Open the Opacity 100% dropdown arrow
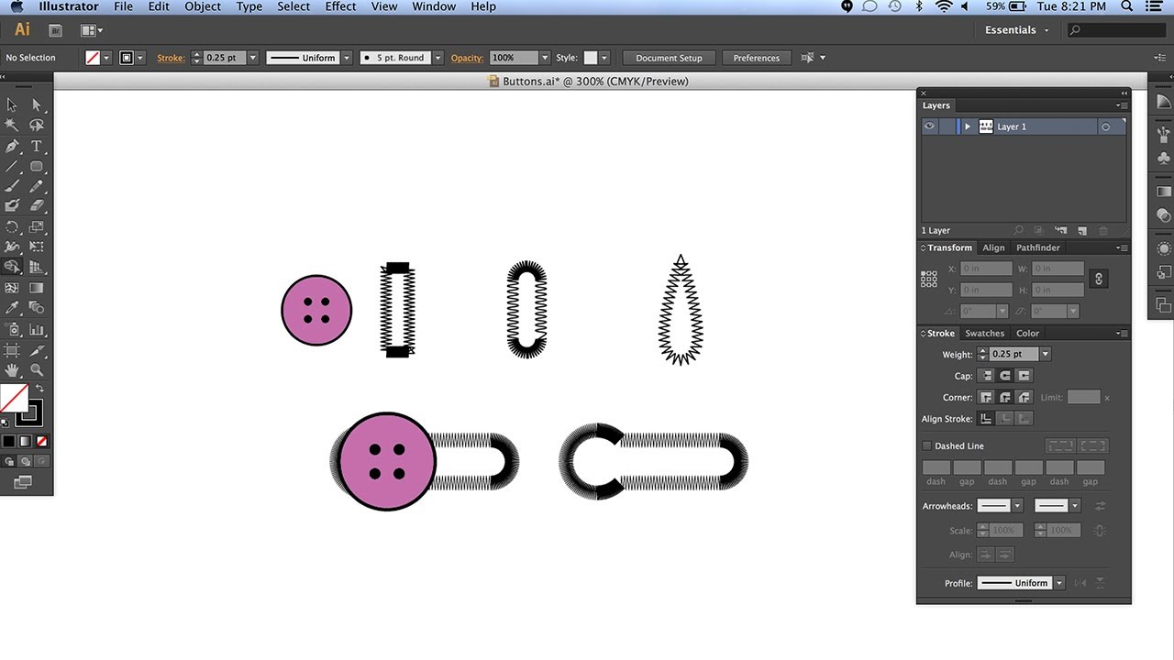Image resolution: width=1174 pixels, height=660 pixels. click(x=545, y=58)
